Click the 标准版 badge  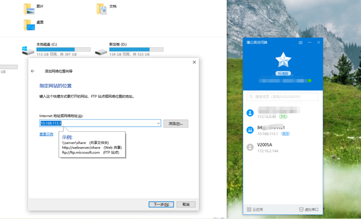point(283,73)
